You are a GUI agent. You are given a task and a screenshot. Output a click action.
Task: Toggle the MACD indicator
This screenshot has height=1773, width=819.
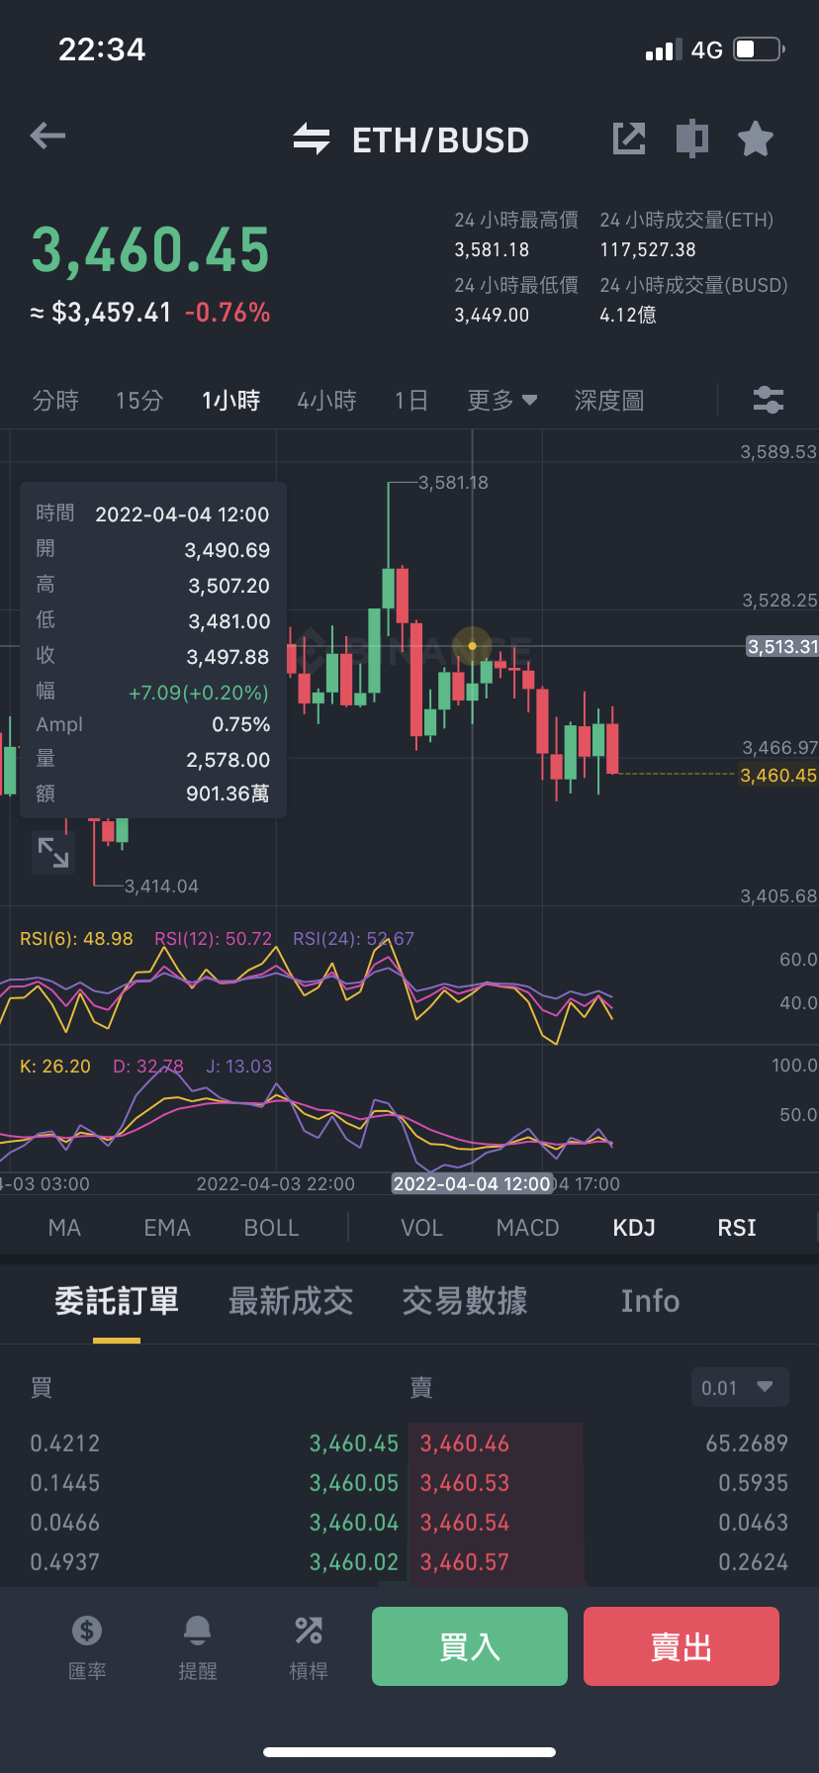click(x=527, y=1228)
